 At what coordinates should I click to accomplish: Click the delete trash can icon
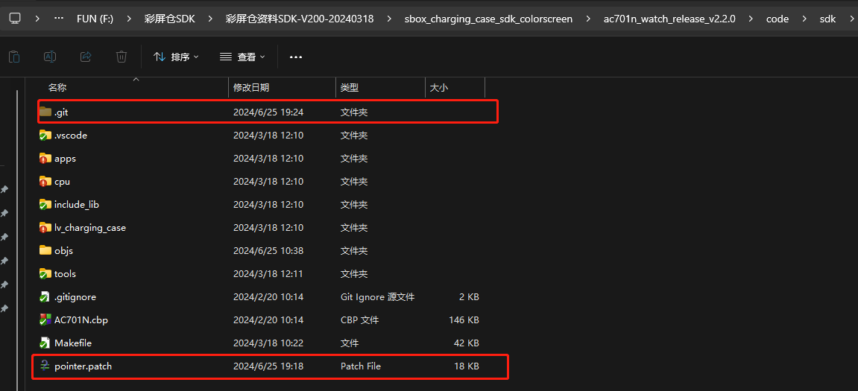122,57
